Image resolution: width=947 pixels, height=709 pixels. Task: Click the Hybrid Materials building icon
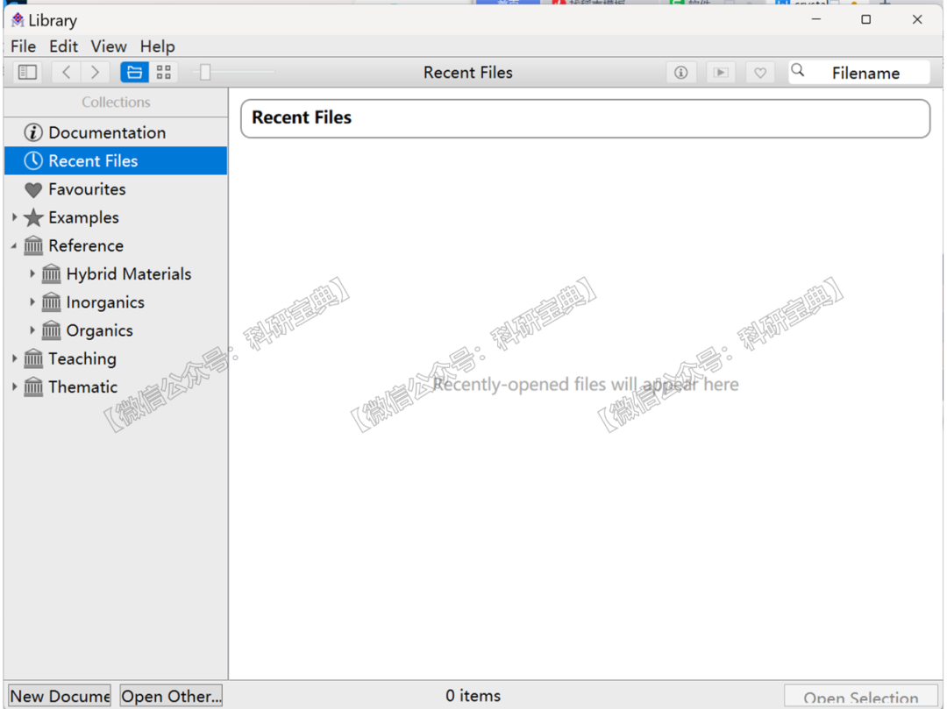pos(52,274)
